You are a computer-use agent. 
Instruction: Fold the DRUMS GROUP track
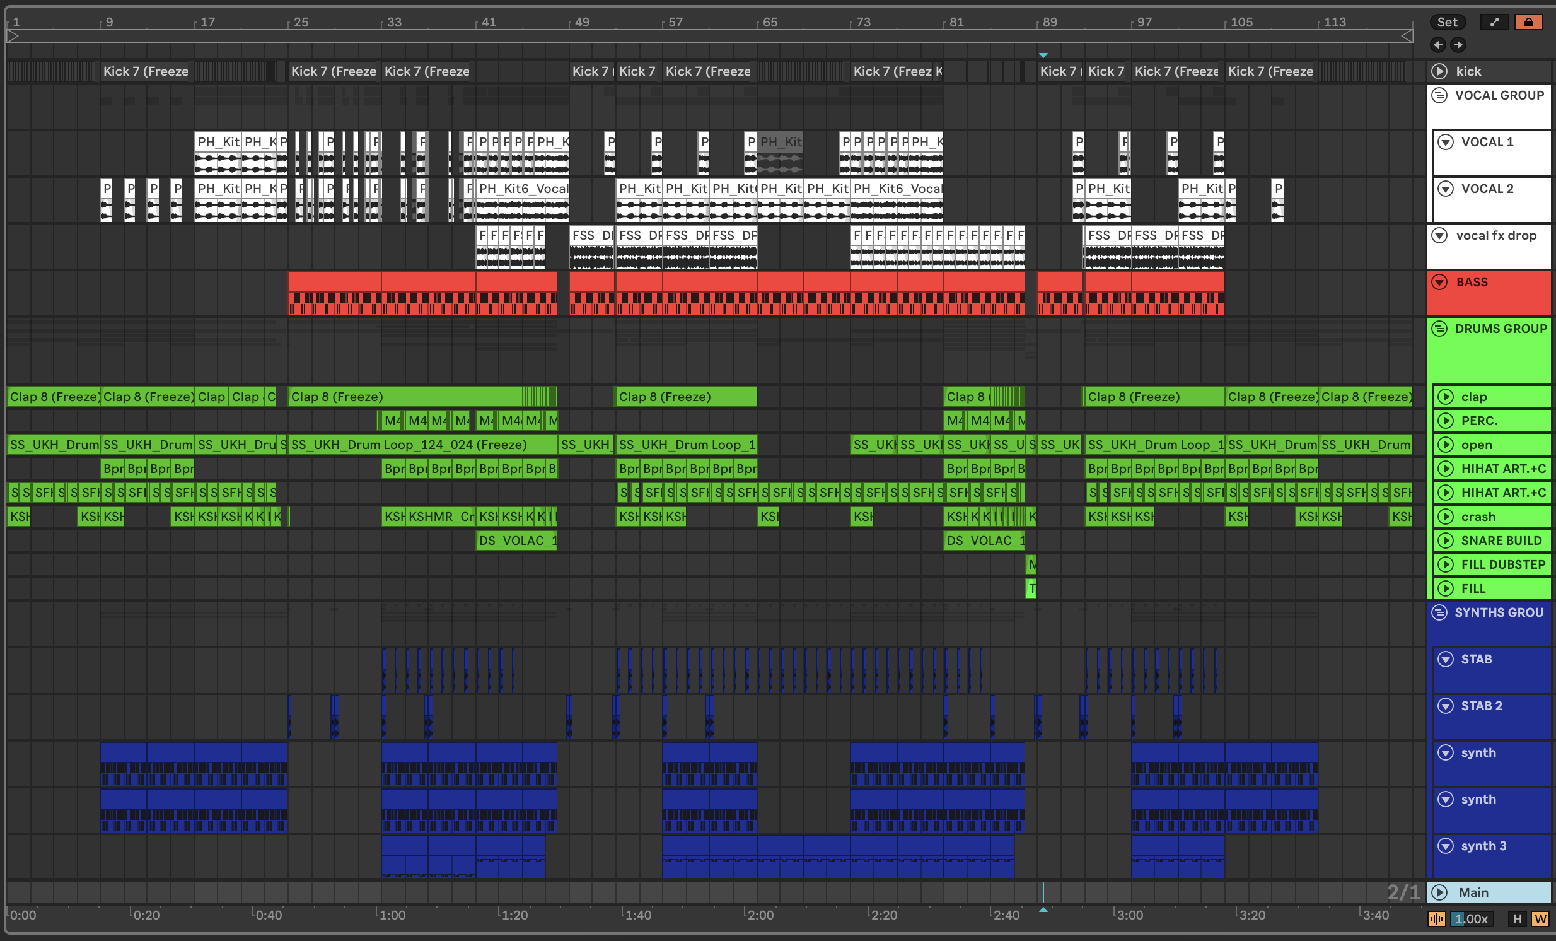1439,329
